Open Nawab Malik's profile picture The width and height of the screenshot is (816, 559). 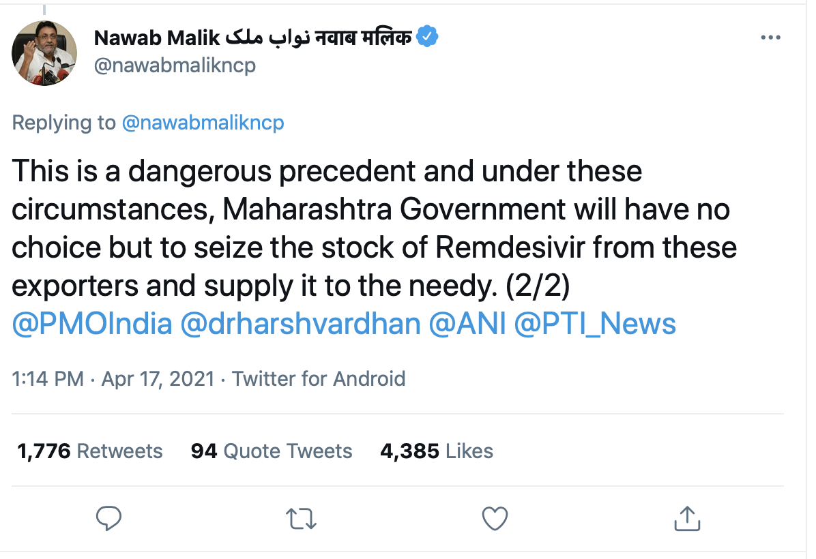pos(45,52)
